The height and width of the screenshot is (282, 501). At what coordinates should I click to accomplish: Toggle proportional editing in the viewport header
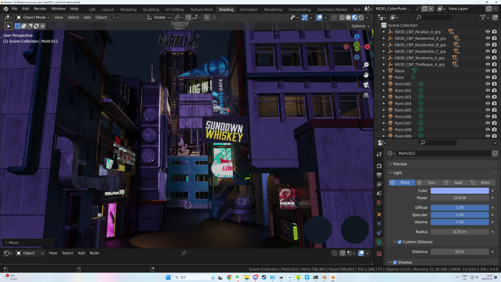click(x=207, y=18)
